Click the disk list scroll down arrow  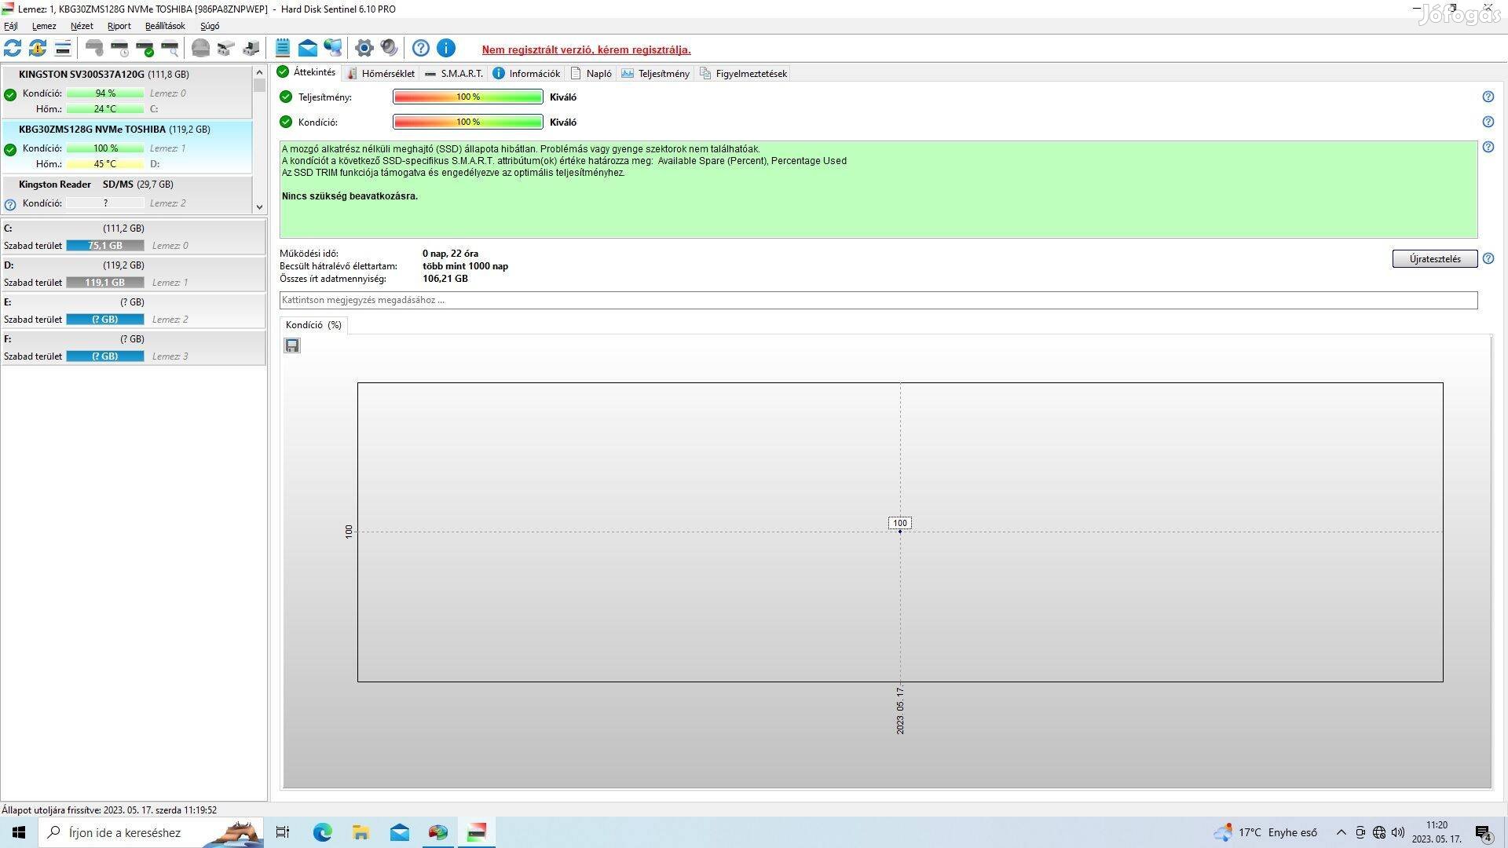pos(259,207)
